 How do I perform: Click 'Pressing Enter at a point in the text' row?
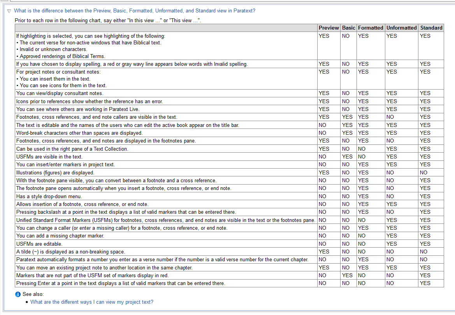[x=229, y=283]
